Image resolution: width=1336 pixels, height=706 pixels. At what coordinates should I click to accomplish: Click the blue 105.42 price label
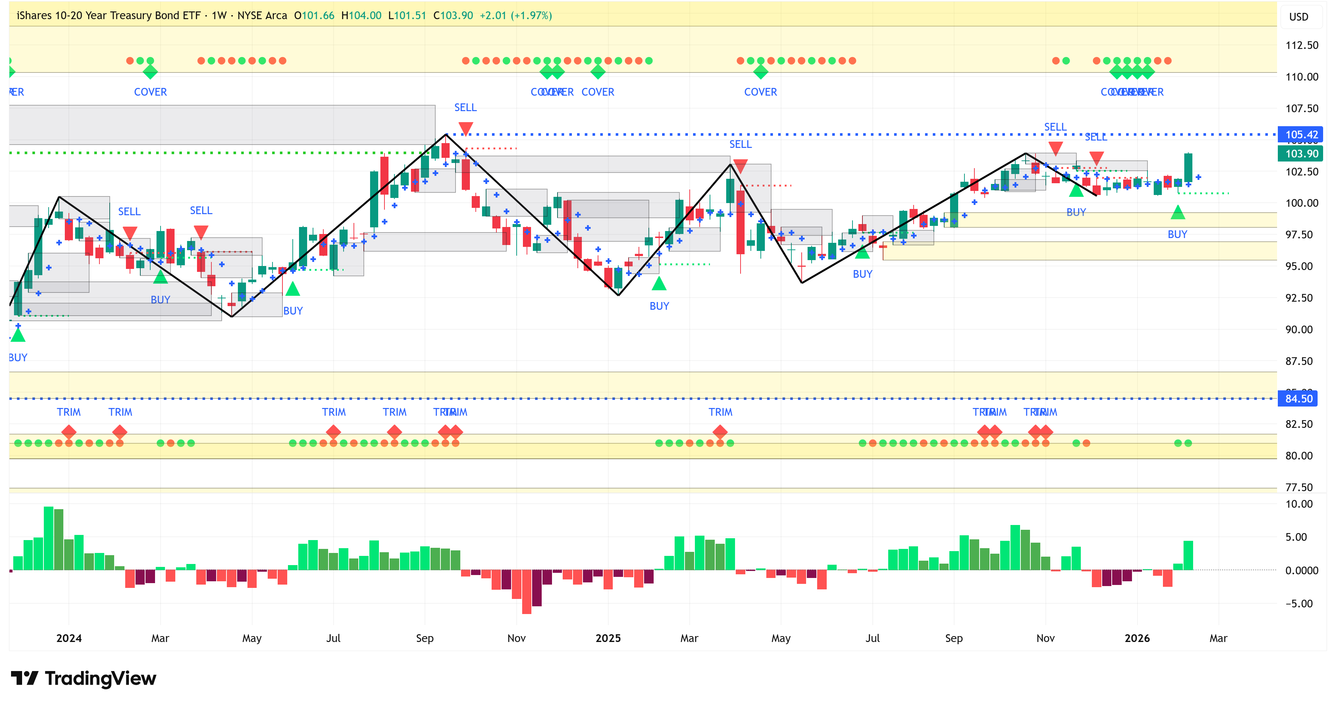tap(1301, 135)
